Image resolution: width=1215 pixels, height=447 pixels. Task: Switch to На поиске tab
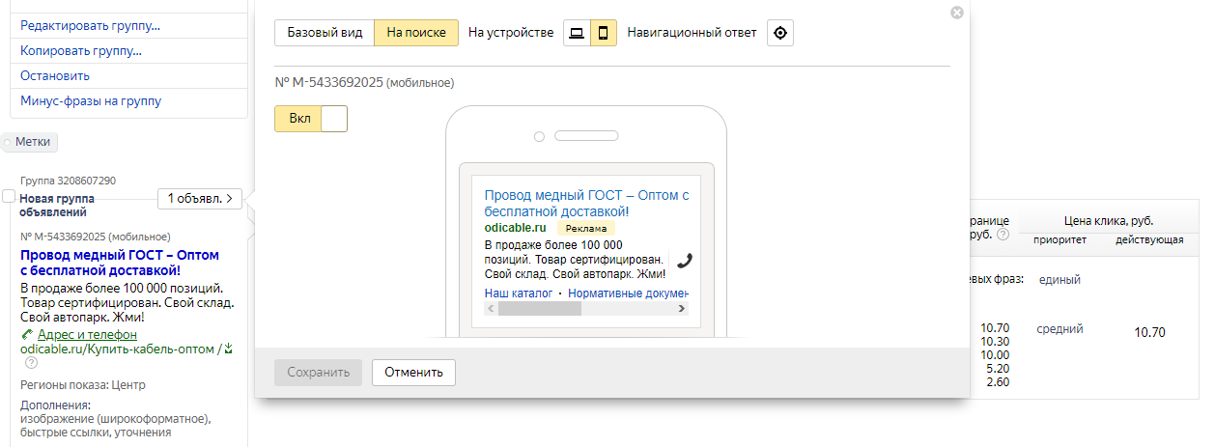pyautogui.click(x=416, y=33)
